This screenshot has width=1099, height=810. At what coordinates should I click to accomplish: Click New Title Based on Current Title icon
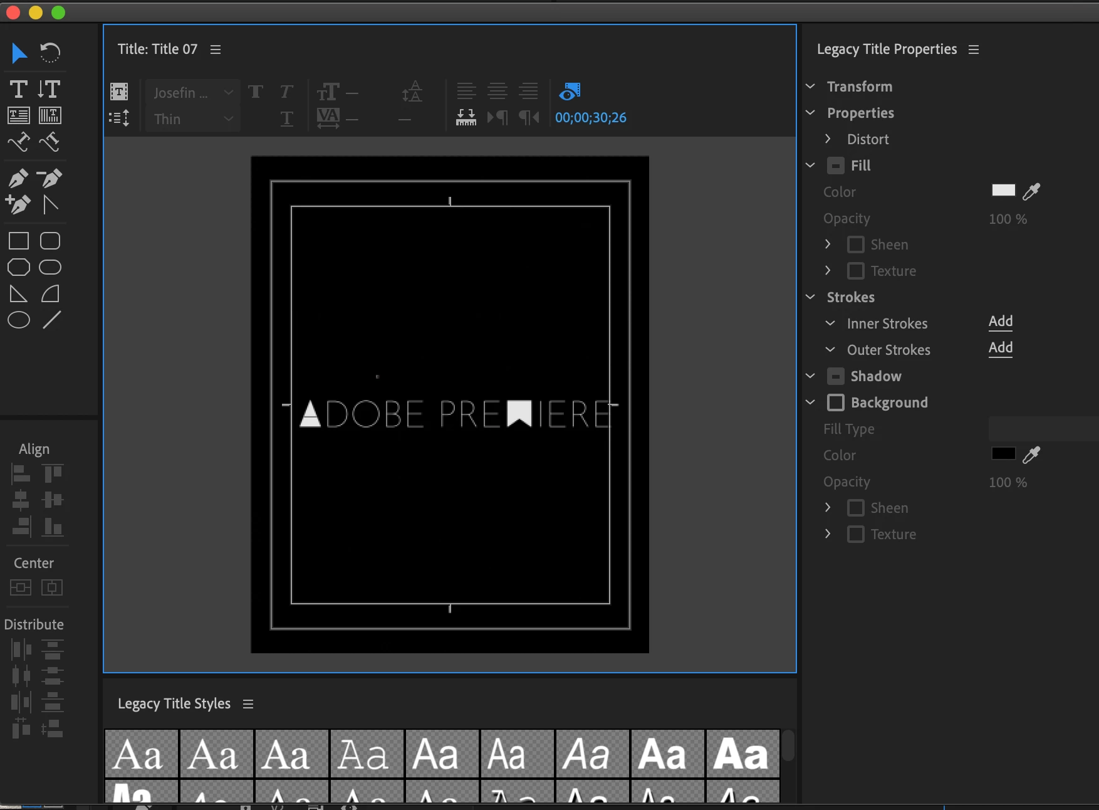tap(119, 92)
